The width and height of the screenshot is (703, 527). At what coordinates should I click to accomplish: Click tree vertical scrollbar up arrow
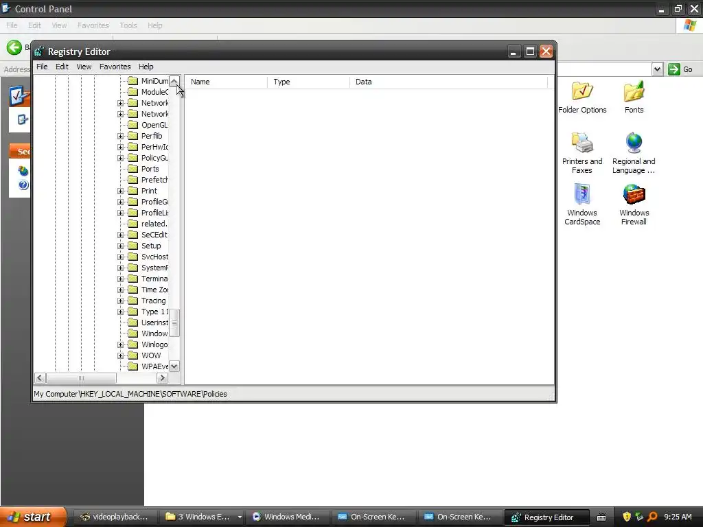click(174, 81)
